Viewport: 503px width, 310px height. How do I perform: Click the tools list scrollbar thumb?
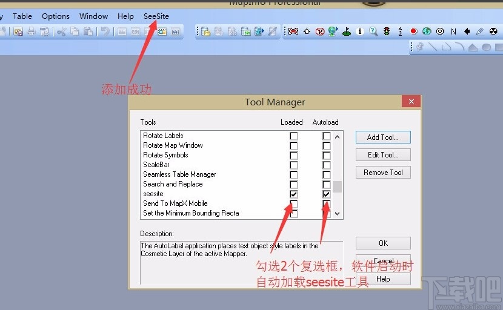(337, 186)
